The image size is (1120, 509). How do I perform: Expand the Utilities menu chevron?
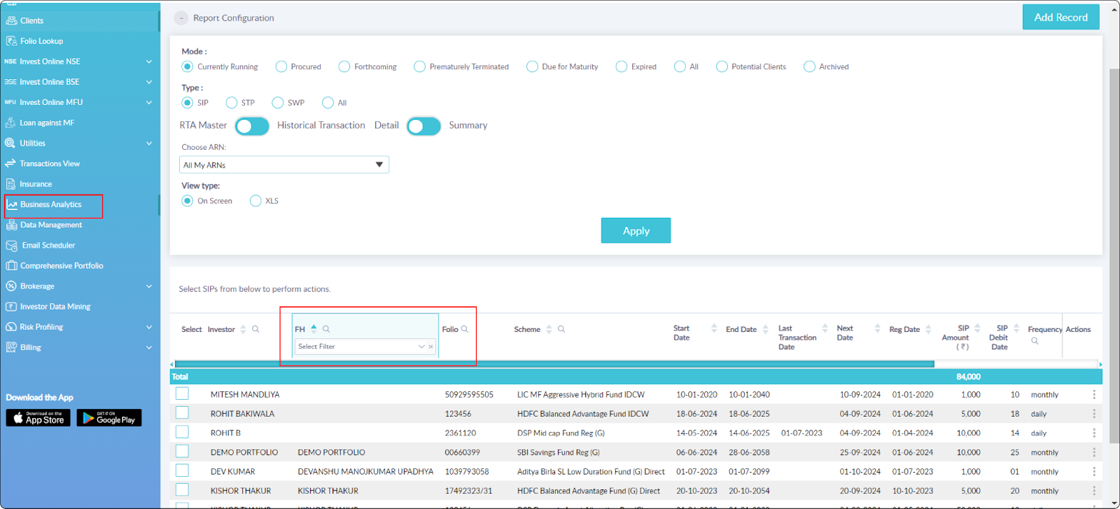[149, 143]
